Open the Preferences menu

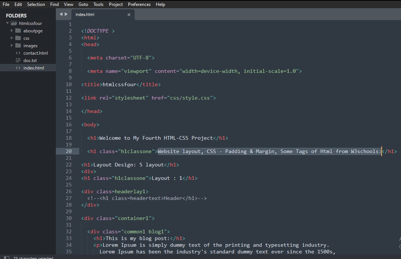pyautogui.click(x=139, y=4)
